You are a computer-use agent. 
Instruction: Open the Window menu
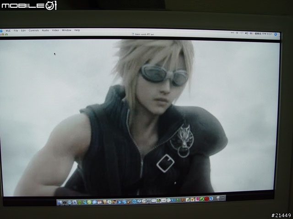pos(66,30)
